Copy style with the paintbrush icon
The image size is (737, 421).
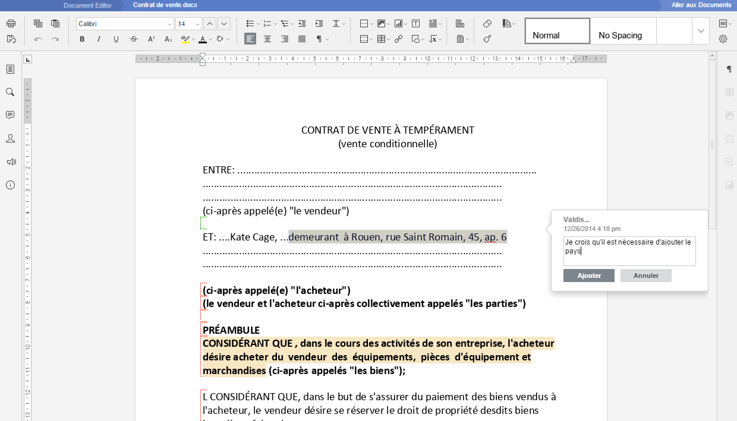(487, 39)
